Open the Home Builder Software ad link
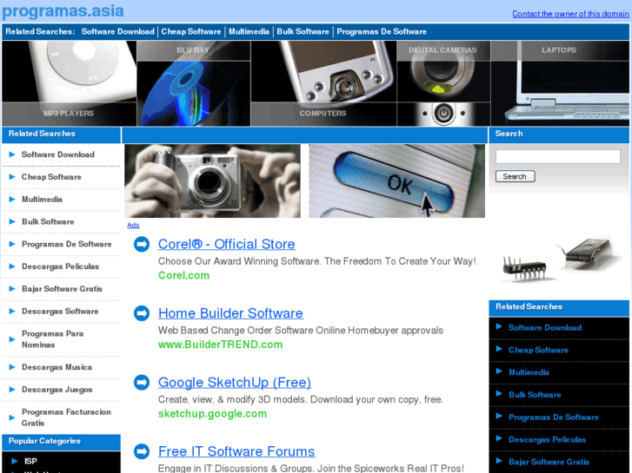Viewport: 632px width, 473px height. click(230, 313)
